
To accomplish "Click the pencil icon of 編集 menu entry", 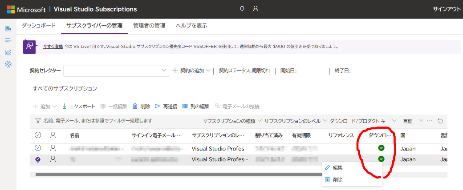I will pos(327,168).
